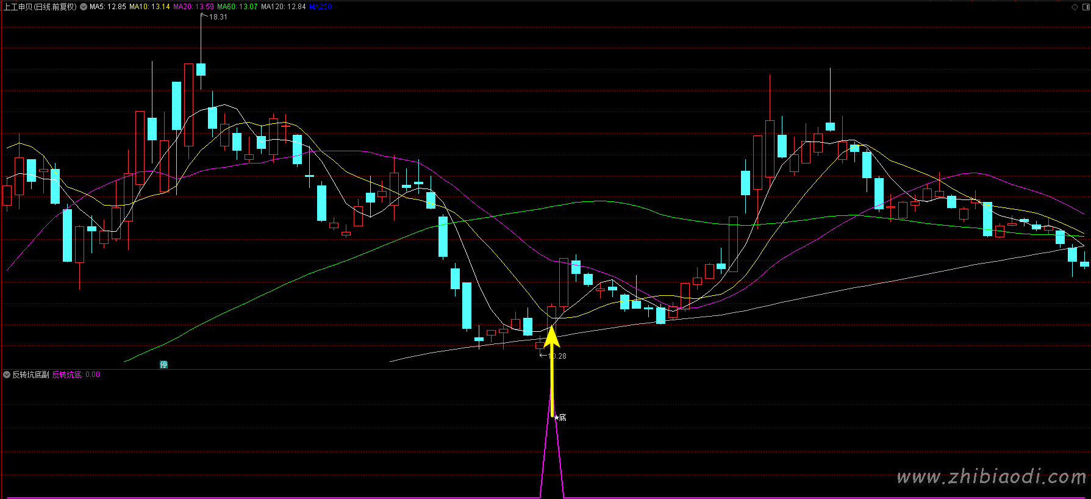Select the yellow MA10 legend label
The width and height of the screenshot is (1091, 499).
149,7
